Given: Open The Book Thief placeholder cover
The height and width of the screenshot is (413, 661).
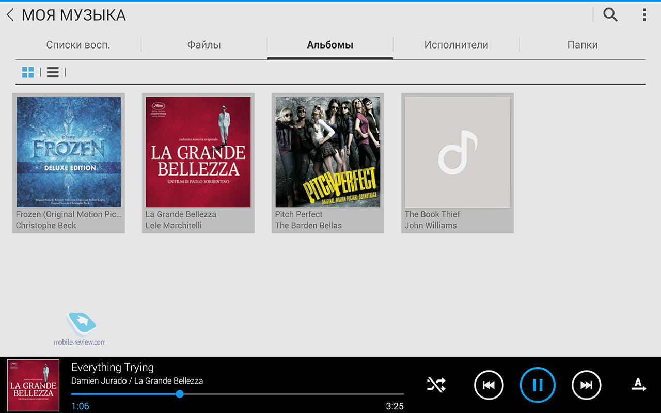Looking at the screenshot, I should coord(458,152).
